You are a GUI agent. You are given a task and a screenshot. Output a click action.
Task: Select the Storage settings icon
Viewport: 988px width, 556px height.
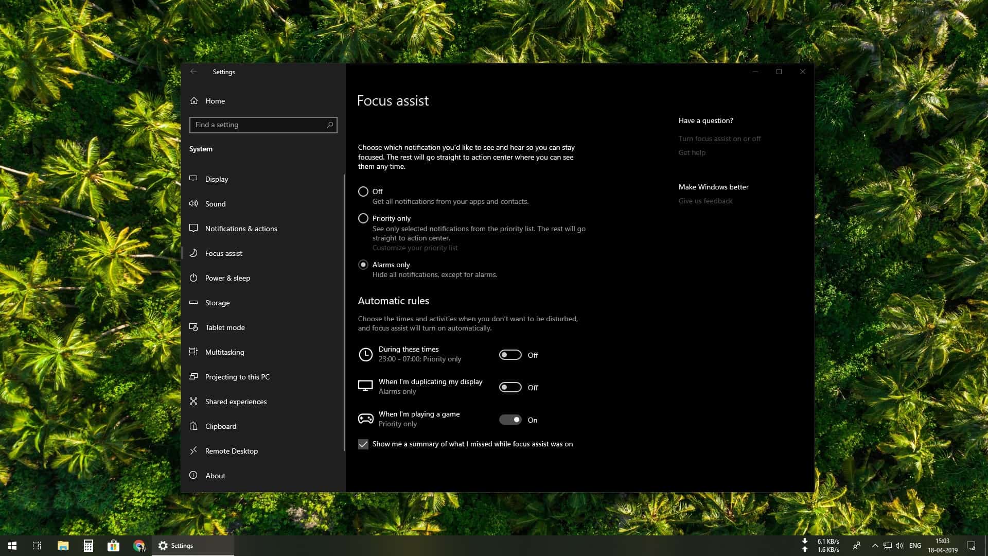coord(193,302)
